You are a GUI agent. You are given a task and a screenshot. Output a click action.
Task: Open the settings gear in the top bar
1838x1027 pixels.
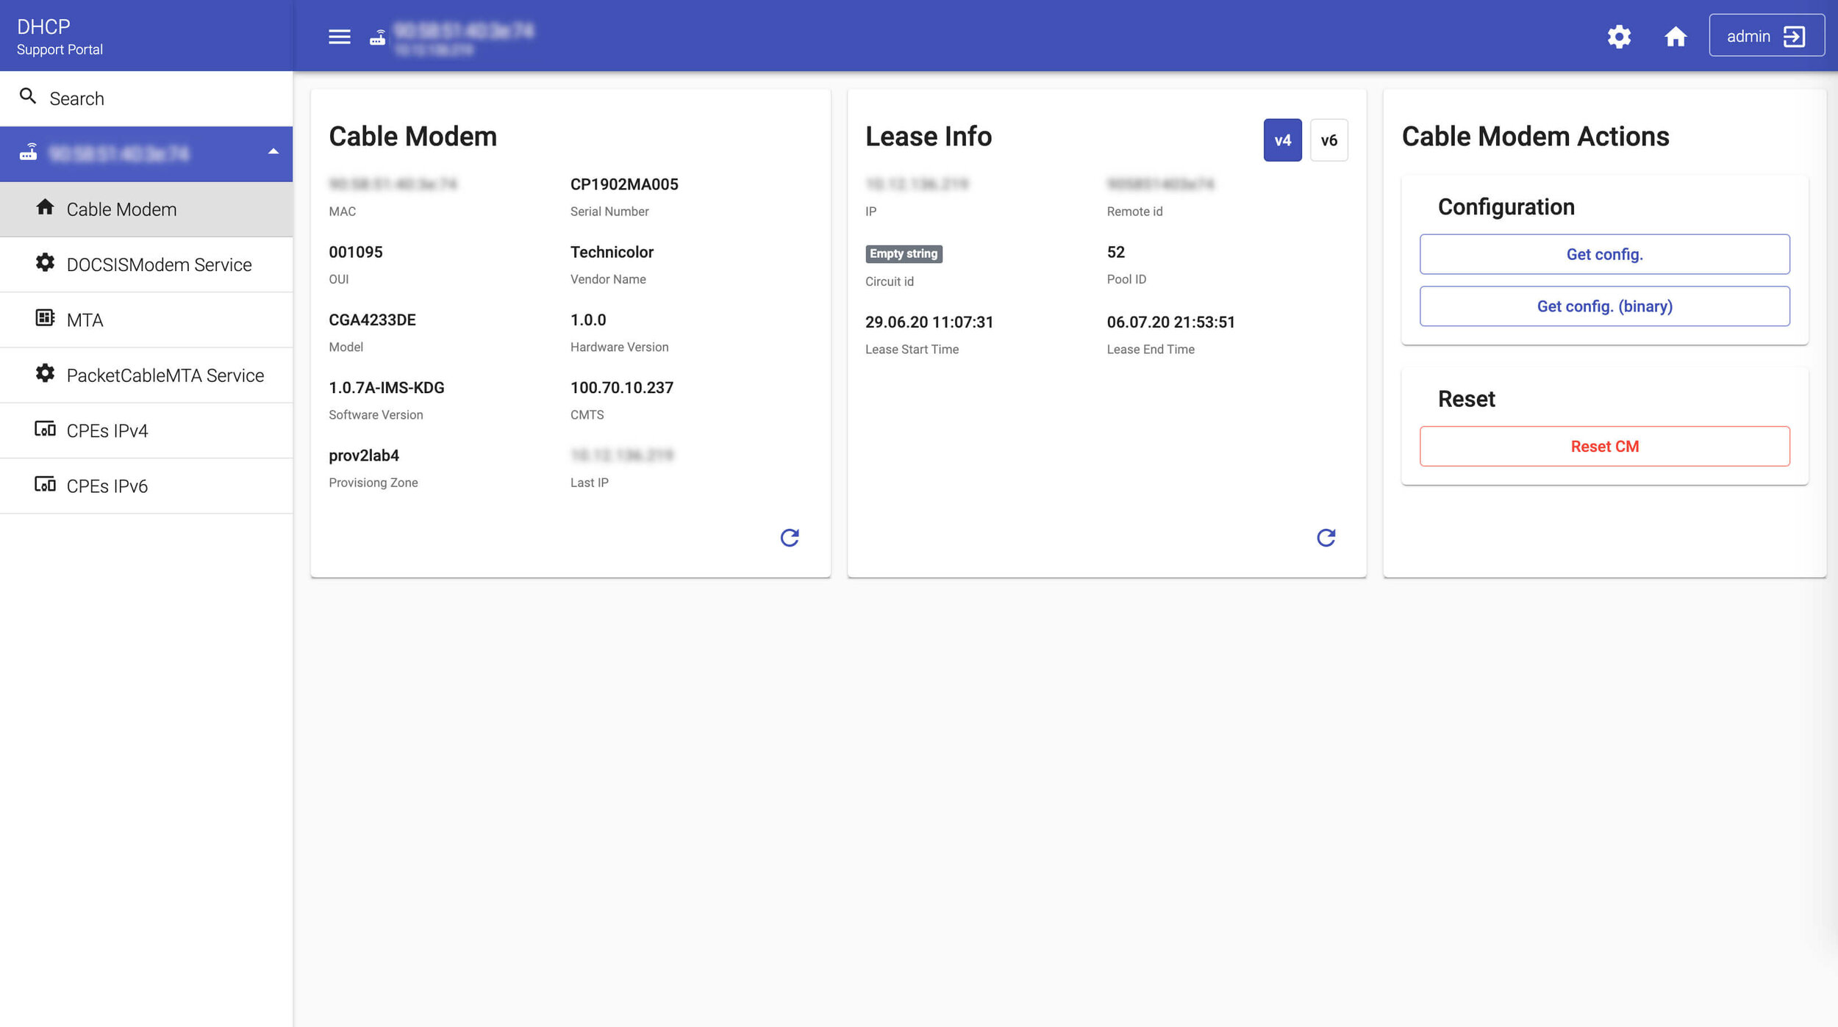pyautogui.click(x=1619, y=36)
